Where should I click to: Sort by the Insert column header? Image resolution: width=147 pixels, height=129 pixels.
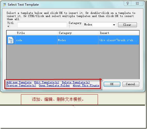(x=119, y=33)
